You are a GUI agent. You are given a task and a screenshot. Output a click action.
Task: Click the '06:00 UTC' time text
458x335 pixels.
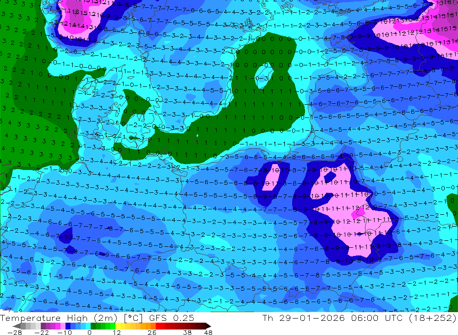pyautogui.click(x=377, y=318)
